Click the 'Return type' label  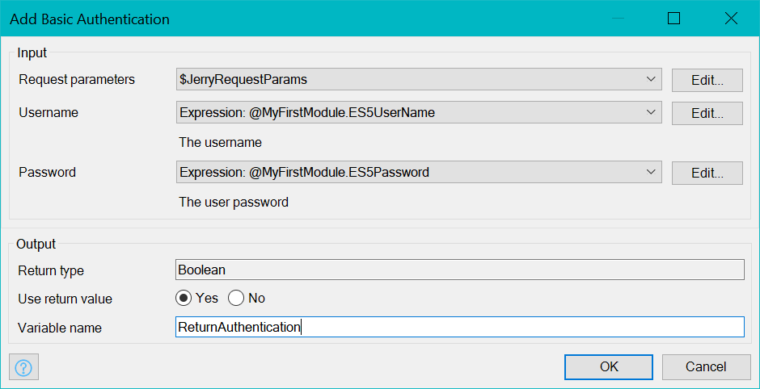coord(51,270)
